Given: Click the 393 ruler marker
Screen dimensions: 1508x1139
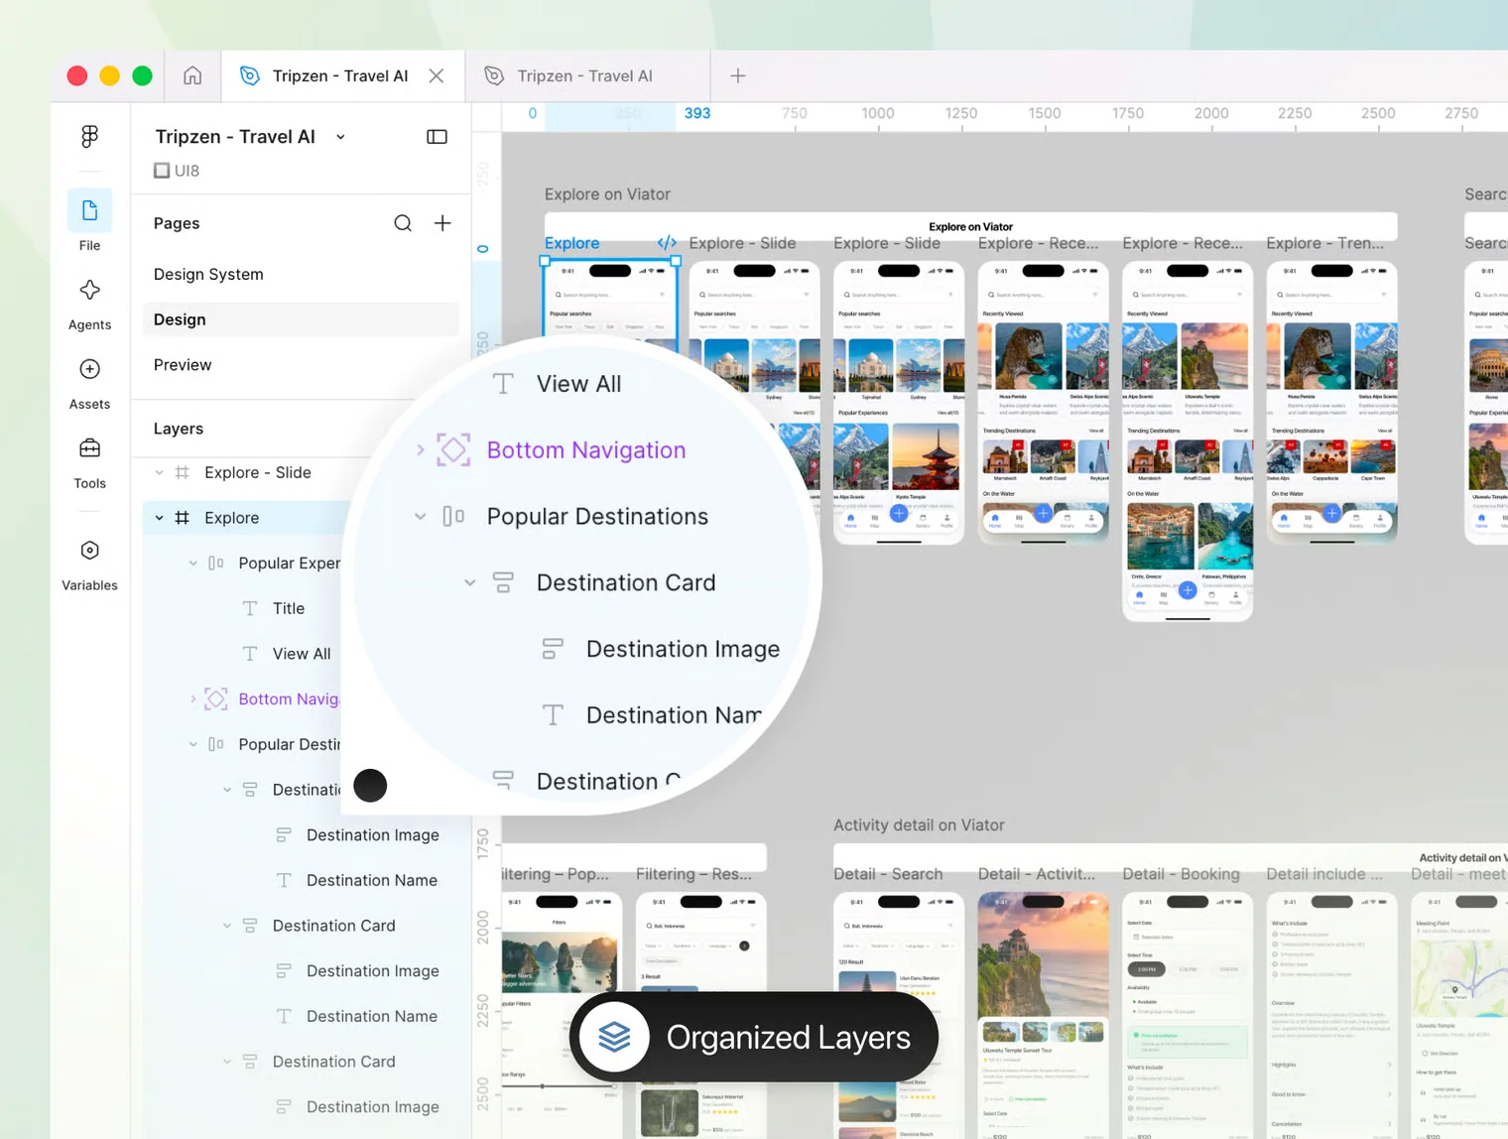Looking at the screenshot, I should coord(697,113).
